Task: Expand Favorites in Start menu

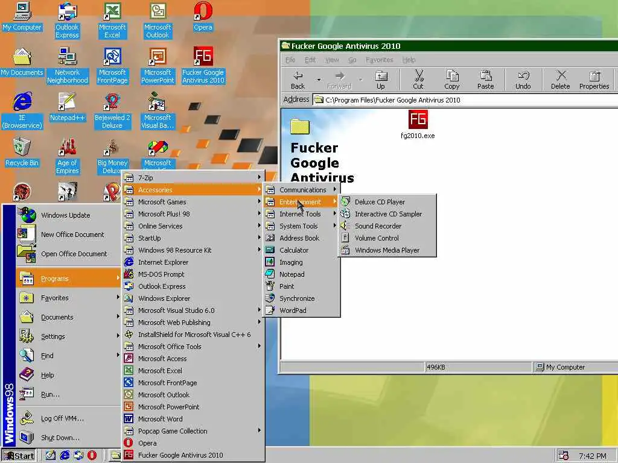Action: pyautogui.click(x=68, y=298)
